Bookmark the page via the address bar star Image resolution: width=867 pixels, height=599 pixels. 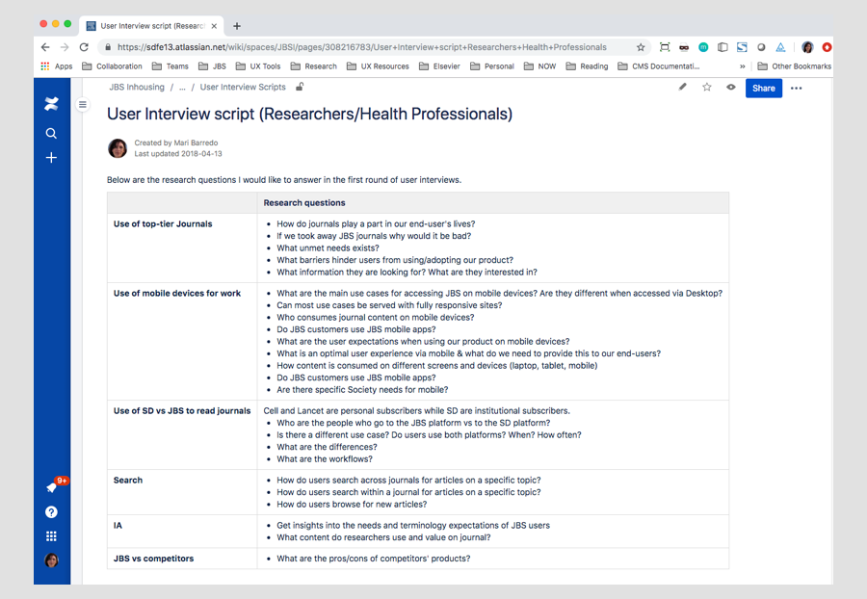coord(640,46)
